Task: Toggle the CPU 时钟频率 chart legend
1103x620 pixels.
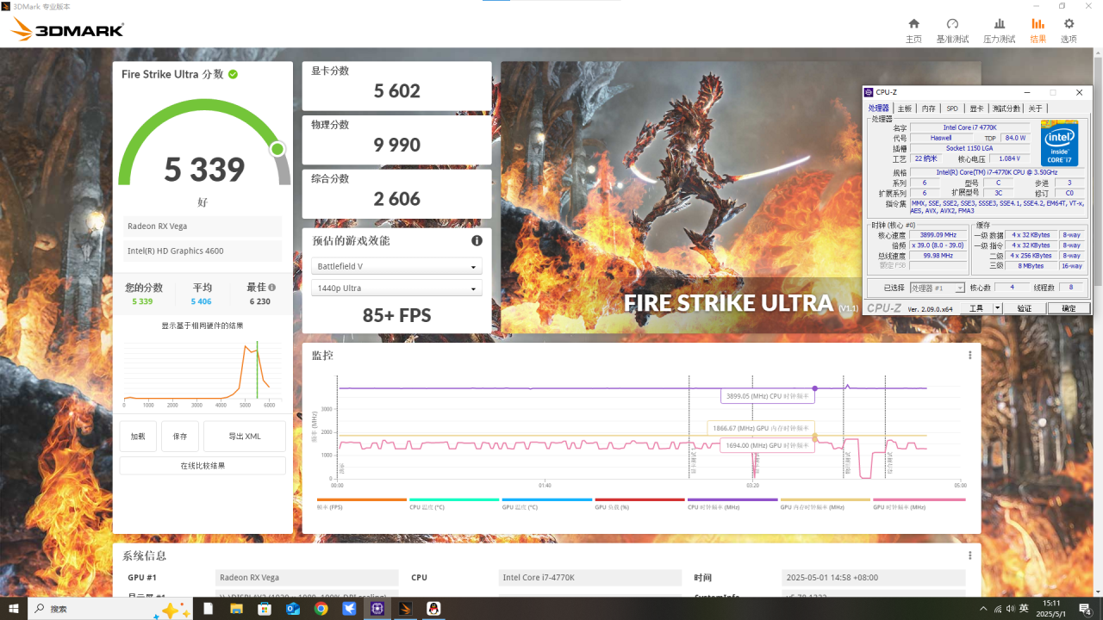Action: click(x=732, y=504)
